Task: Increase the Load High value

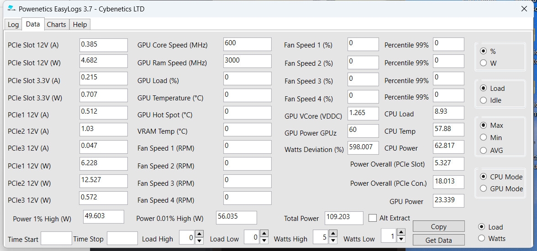Action: point(199,234)
